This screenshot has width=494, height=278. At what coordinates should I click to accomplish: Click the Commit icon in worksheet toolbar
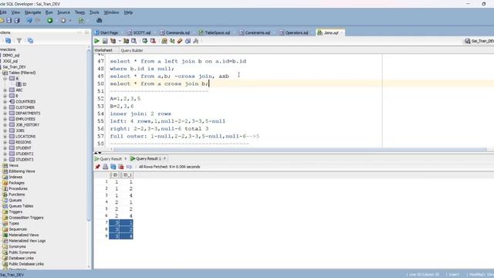[x=145, y=41]
